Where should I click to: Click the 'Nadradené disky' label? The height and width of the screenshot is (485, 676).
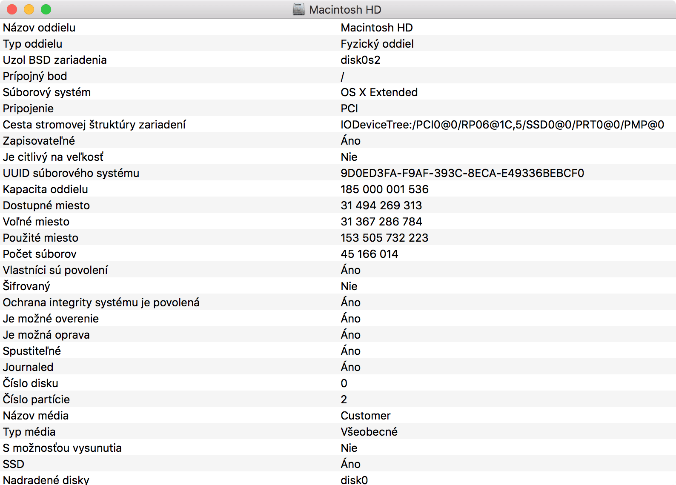tap(46, 480)
